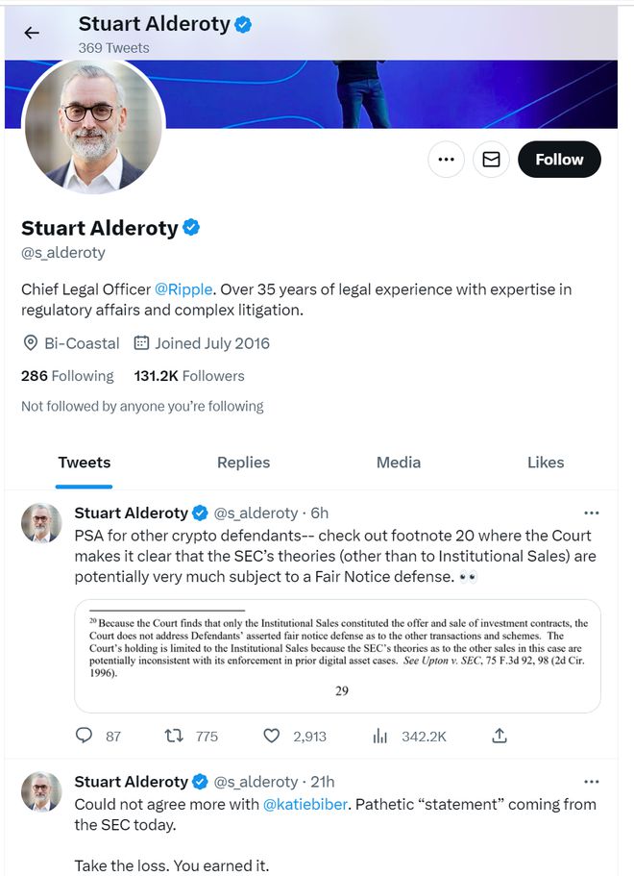This screenshot has width=634, height=876.
Task: Reply to the footnote 20 tweet
Action: [85, 736]
